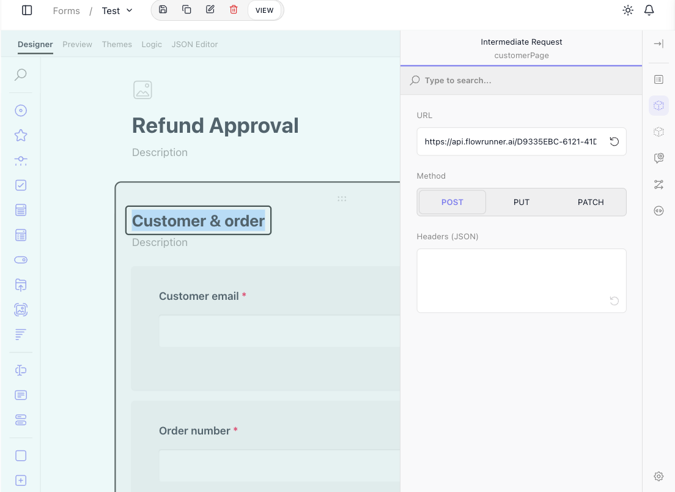
Task: Expand the Test form dropdown
Action: 117,11
